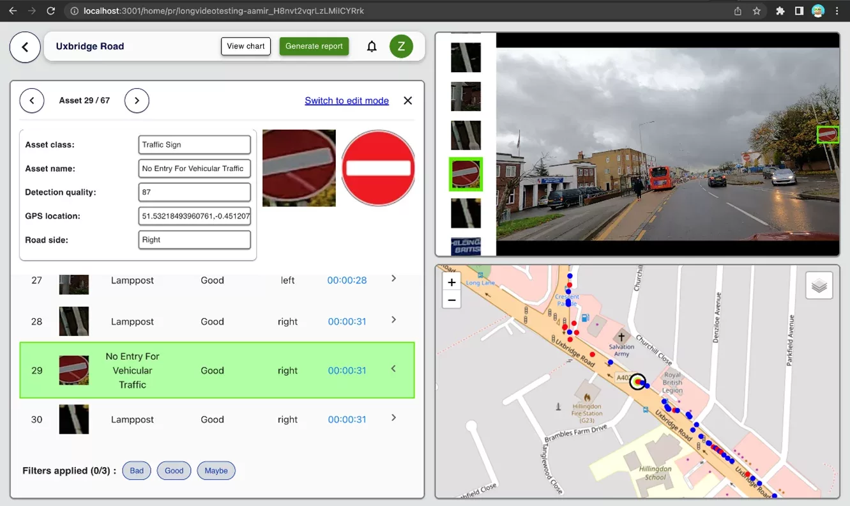Expand row 27 Lamppost details
Image resolution: width=850 pixels, height=506 pixels.
[x=393, y=279]
